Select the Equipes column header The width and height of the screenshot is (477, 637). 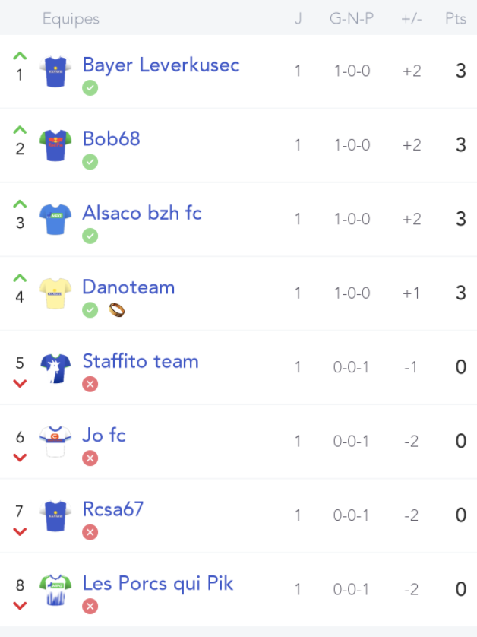coord(71,19)
